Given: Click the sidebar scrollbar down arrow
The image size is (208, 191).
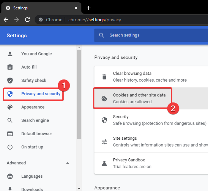Looking at the screenshot, I should tap(79, 188).
